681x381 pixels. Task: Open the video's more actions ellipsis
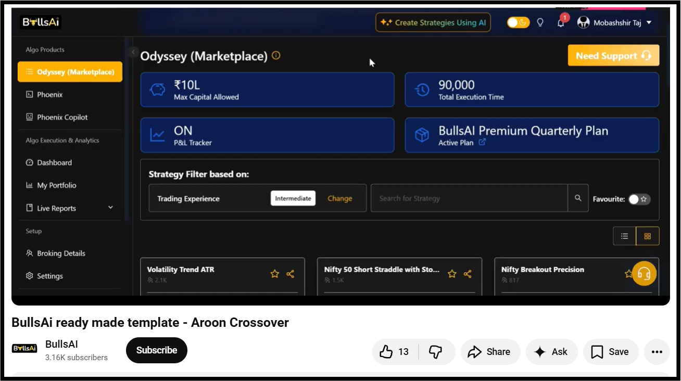[x=657, y=352]
